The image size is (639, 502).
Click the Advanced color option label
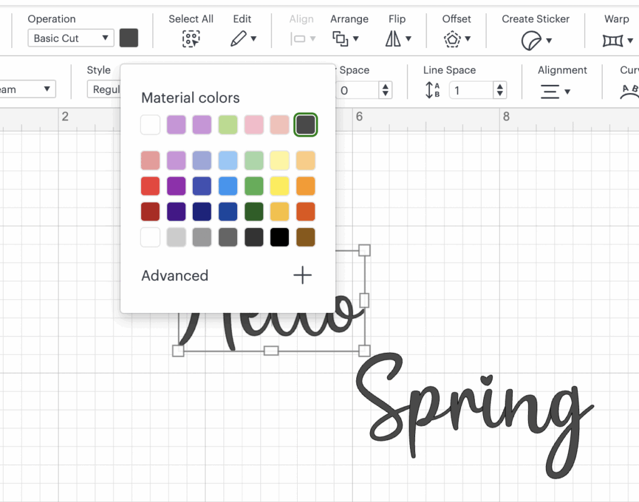click(175, 275)
